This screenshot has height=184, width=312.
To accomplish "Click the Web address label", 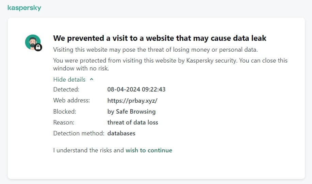I will coord(71,100).
